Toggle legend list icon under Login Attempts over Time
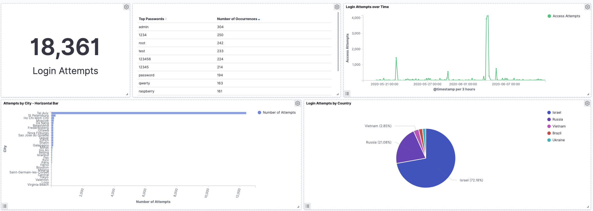 [x=347, y=94]
